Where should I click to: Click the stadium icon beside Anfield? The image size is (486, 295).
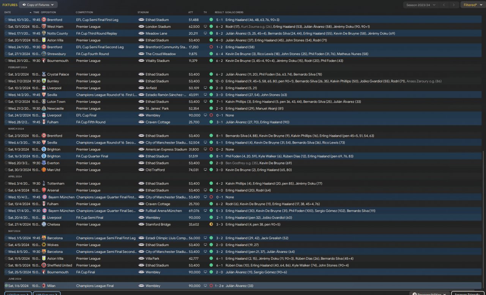(x=141, y=88)
